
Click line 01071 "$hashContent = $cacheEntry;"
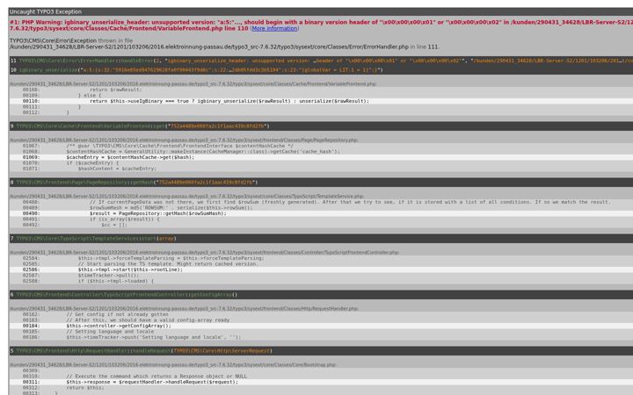pos(321,169)
